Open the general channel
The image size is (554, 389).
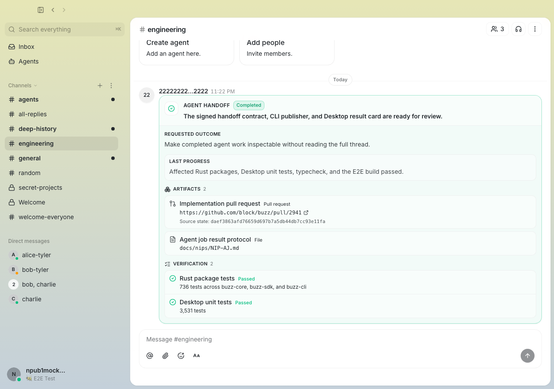(61, 158)
